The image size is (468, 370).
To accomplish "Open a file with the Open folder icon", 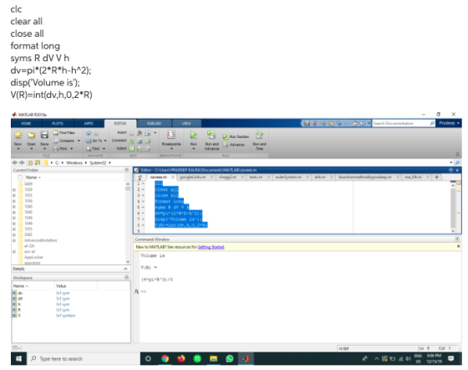I will [x=32, y=135].
